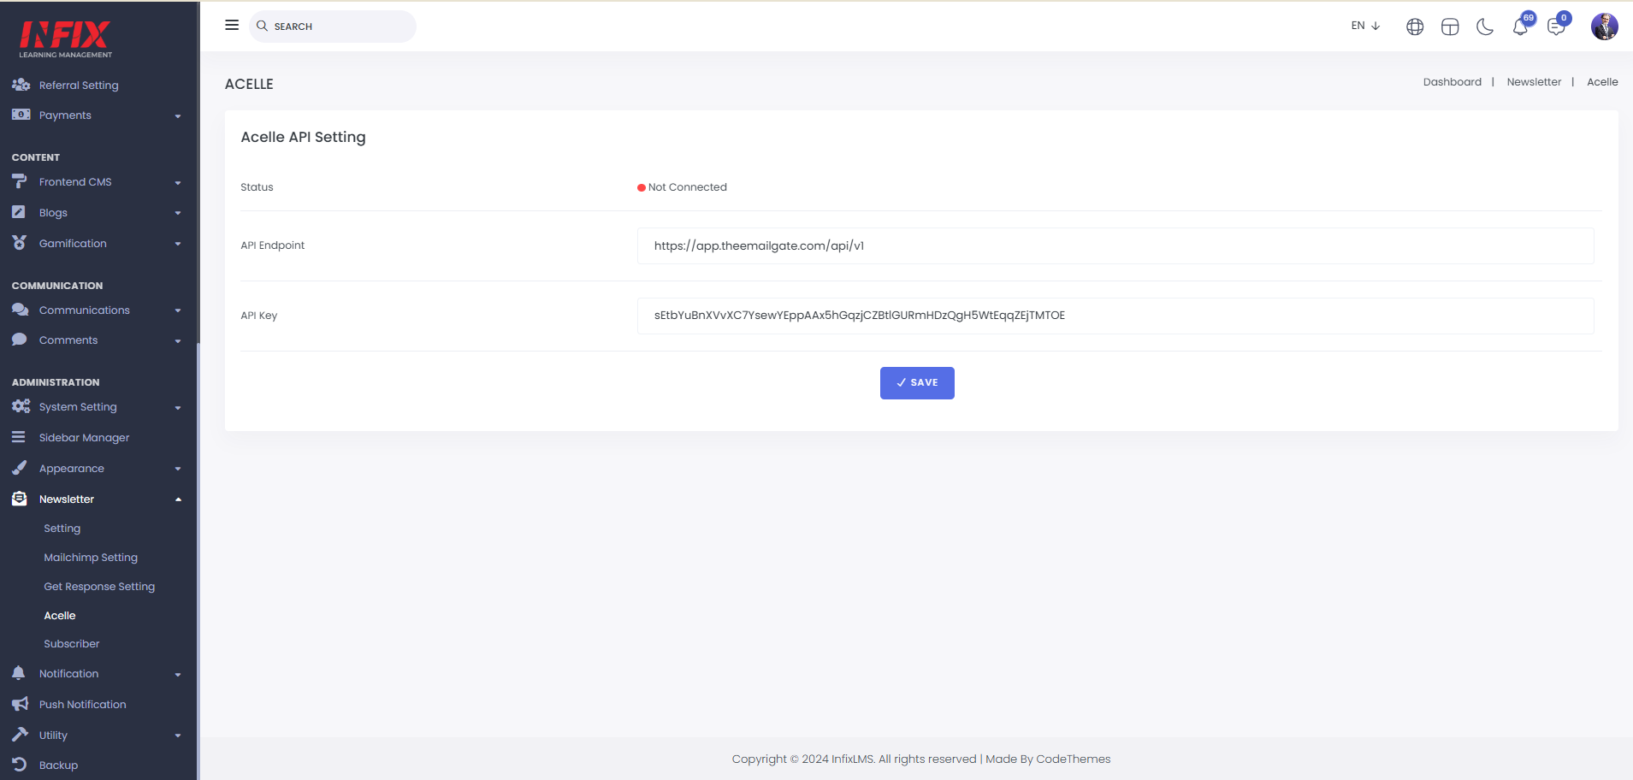Open Backup menu entry
Image resolution: width=1633 pixels, height=780 pixels.
[58, 765]
